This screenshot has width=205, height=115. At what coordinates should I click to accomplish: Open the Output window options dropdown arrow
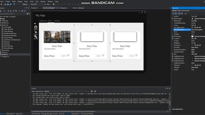point(166,88)
